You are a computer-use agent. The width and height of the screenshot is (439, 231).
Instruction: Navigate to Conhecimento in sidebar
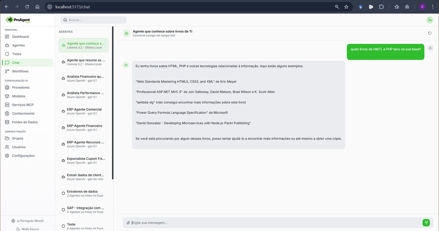point(23,113)
